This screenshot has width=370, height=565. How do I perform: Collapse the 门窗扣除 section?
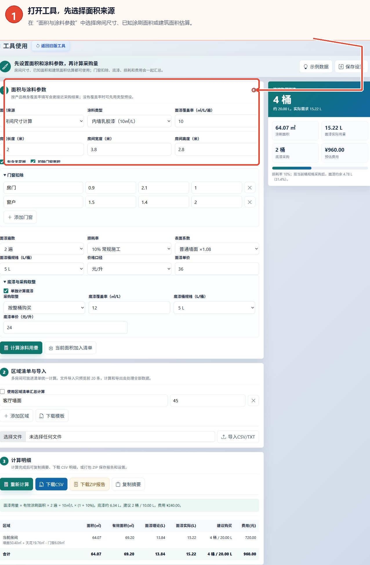pos(14,175)
